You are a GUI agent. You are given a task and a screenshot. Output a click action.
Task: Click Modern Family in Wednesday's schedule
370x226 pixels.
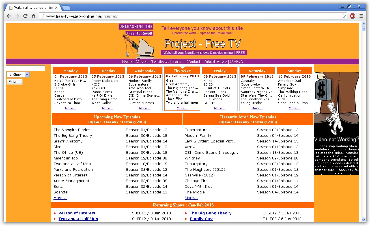click(140, 81)
